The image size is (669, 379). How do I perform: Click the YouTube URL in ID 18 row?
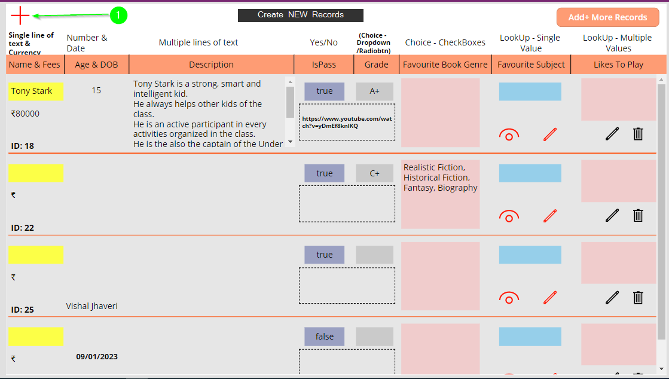pos(347,122)
